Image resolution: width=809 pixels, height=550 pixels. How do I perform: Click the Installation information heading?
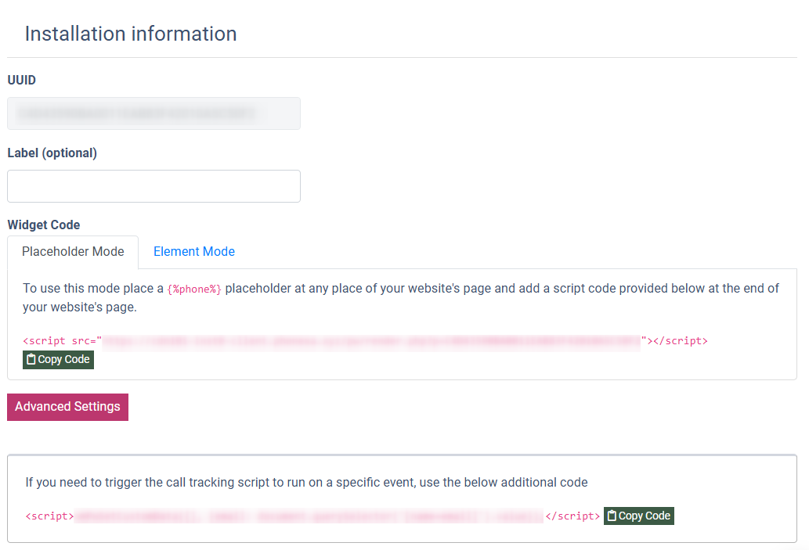(131, 34)
